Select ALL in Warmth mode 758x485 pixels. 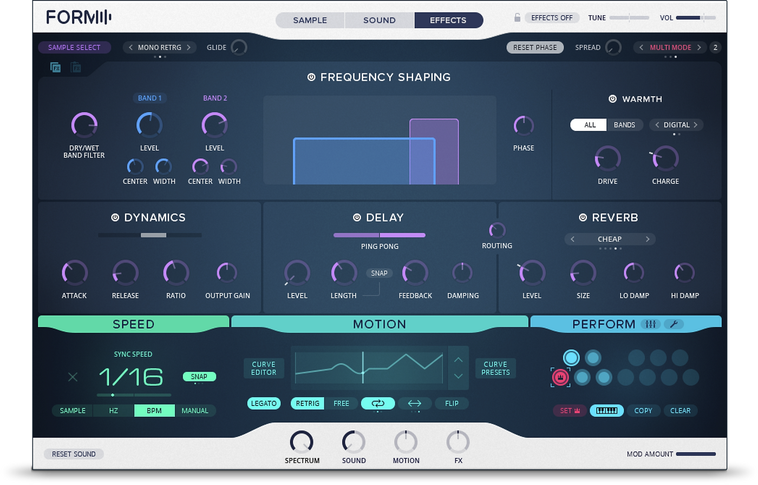[x=589, y=125]
